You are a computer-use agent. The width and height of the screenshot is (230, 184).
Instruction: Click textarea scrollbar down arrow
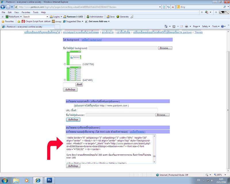(x=154, y=162)
